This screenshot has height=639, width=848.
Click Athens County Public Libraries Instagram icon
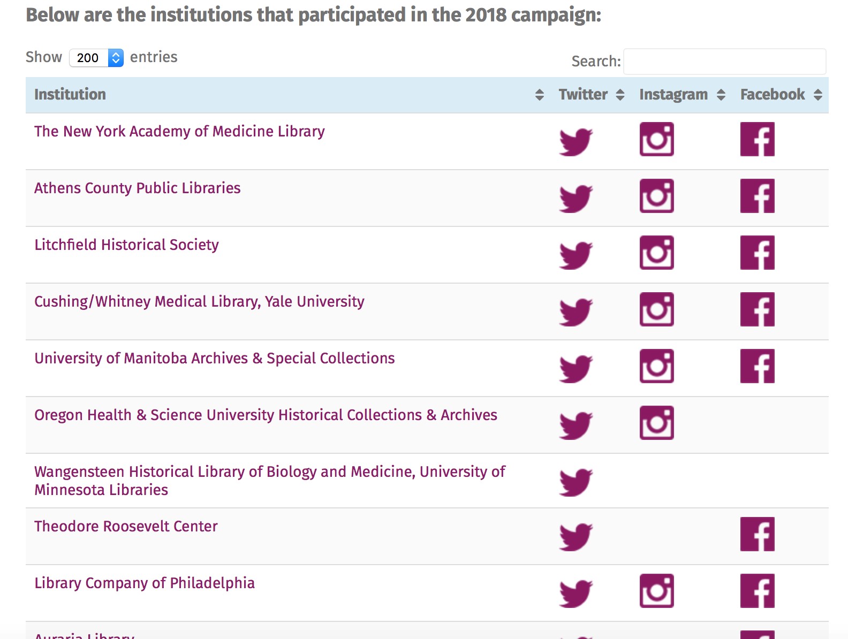656,196
